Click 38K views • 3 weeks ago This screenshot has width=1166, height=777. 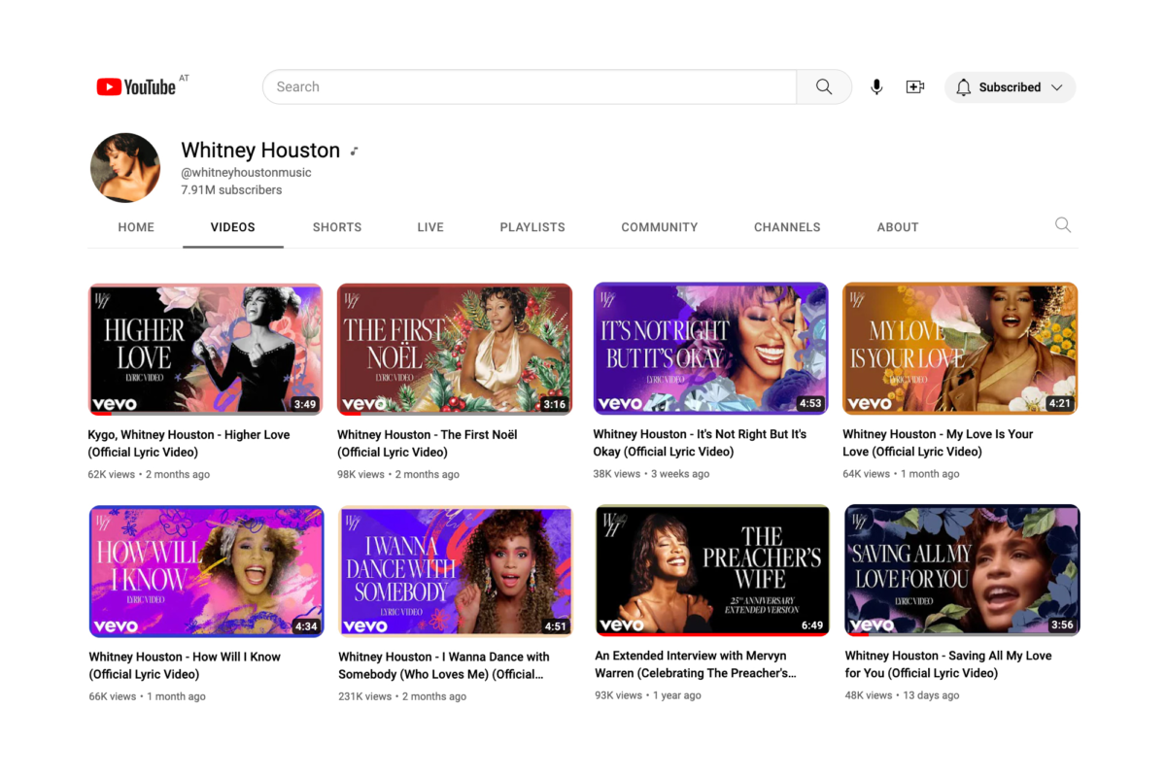(x=651, y=475)
